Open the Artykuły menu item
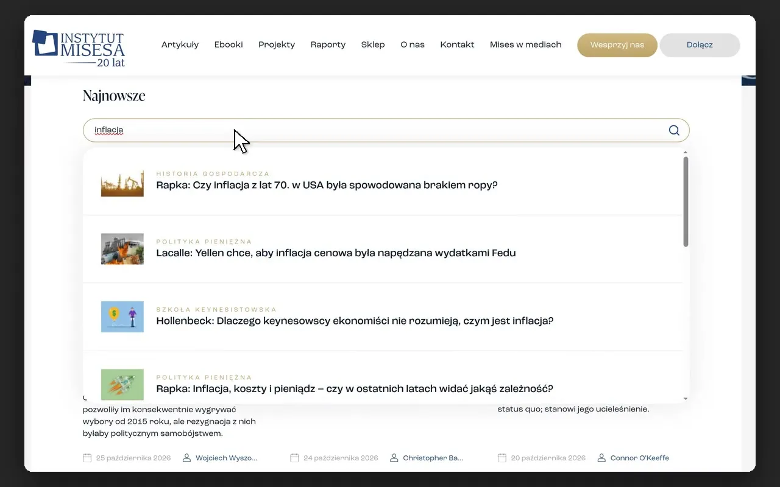 [180, 44]
